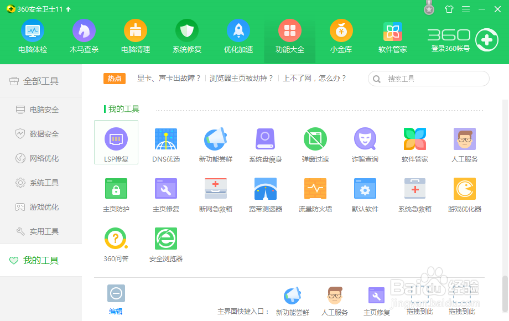
Task: Open 电脑清理 cleaner
Action: (x=136, y=37)
